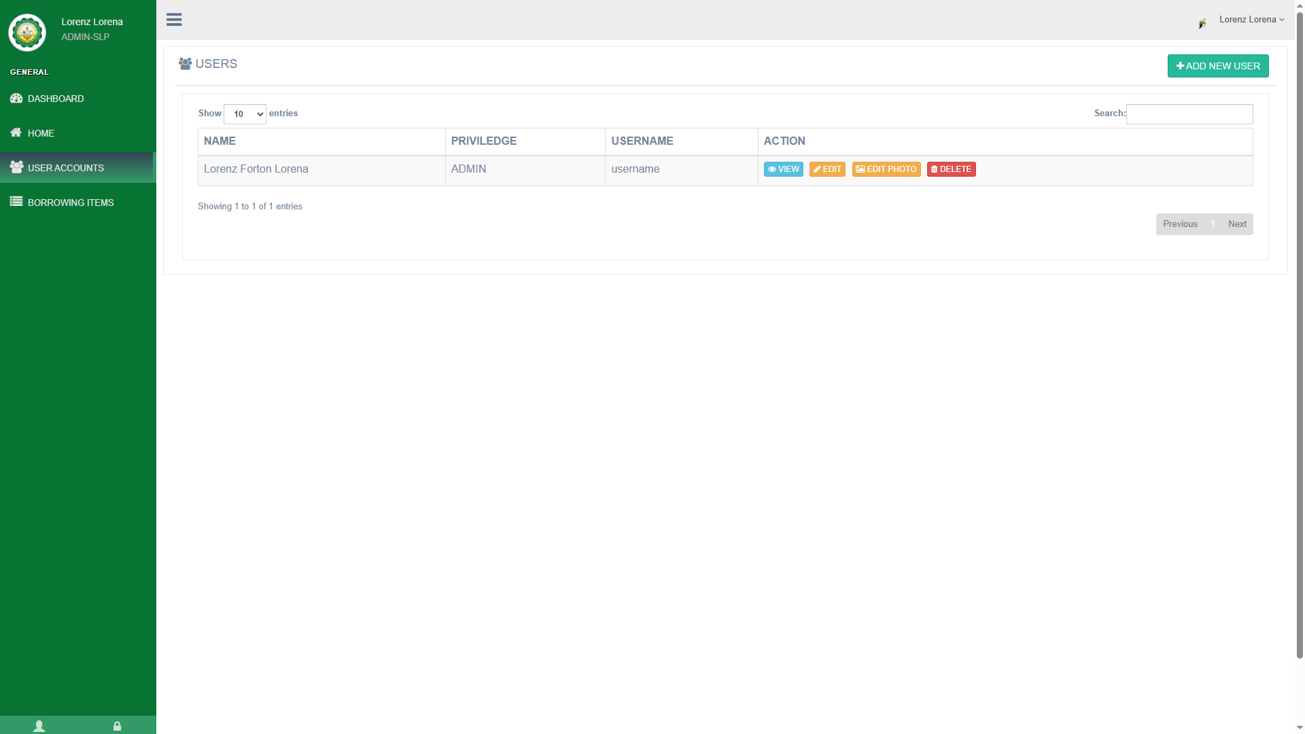The height and width of the screenshot is (734, 1305).
Task: Toggle the hamburger sidebar menu icon
Action: [x=174, y=20]
